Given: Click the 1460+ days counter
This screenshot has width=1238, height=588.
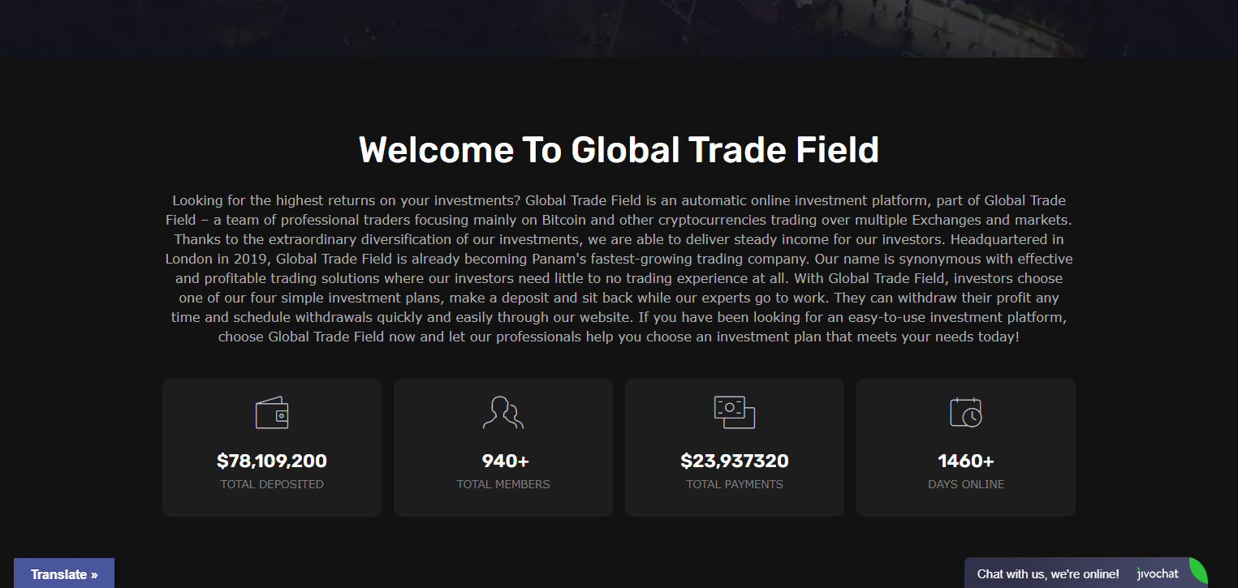Looking at the screenshot, I should click(966, 461).
